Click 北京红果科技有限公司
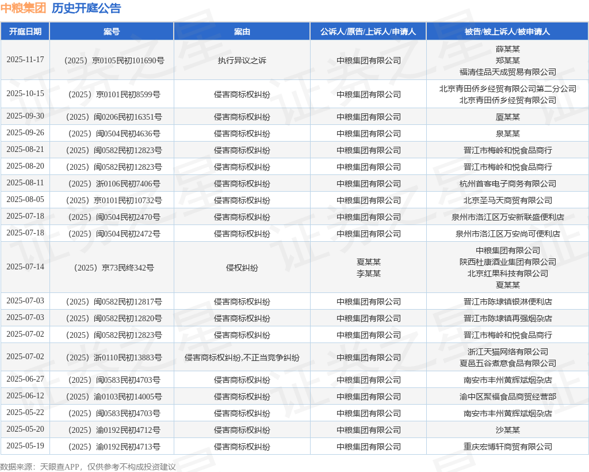 click(507, 273)
